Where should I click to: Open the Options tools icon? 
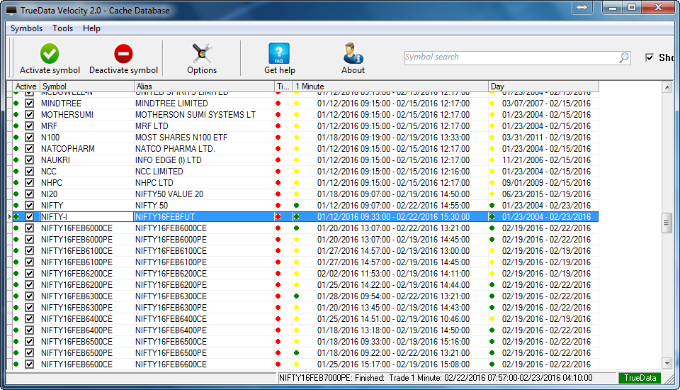[x=202, y=53]
